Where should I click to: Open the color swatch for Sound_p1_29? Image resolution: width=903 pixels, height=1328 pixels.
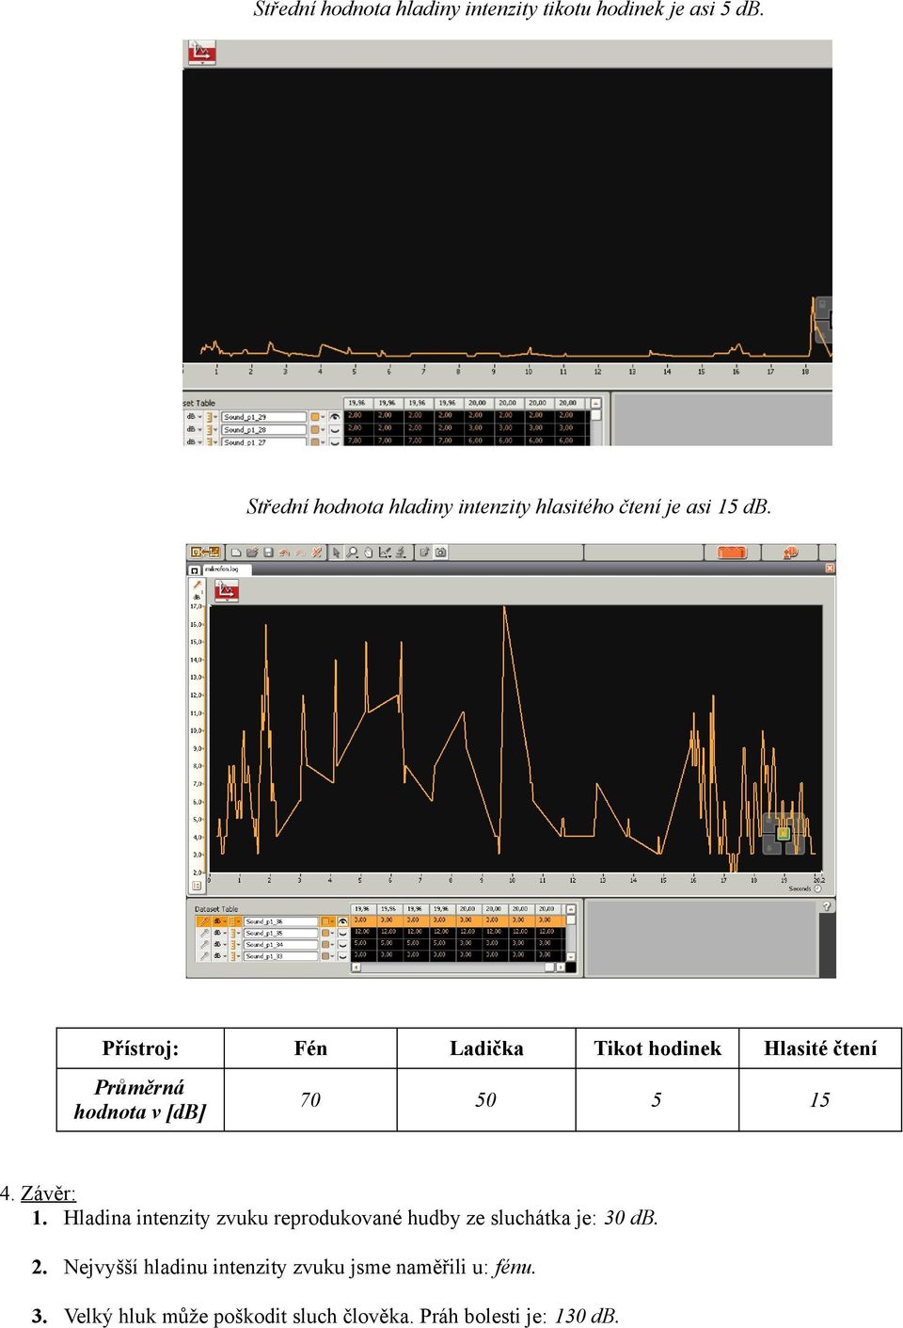tap(317, 417)
